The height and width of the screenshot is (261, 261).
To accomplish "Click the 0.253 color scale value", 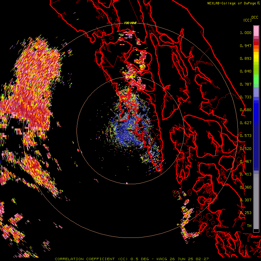I will point(246,213).
